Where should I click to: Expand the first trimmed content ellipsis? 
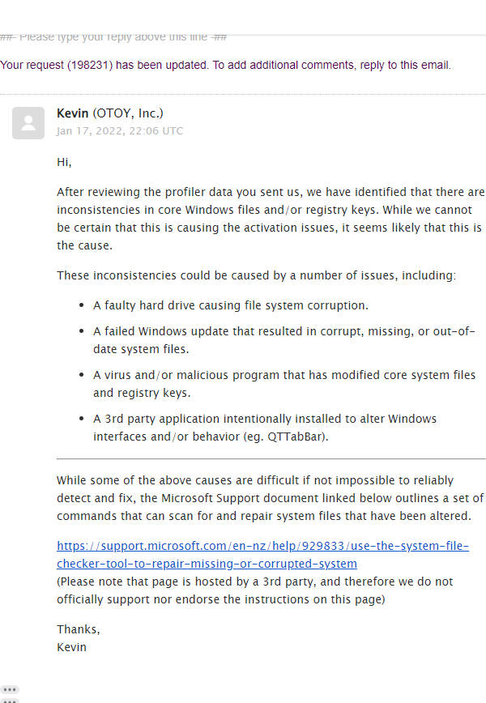click(10, 689)
